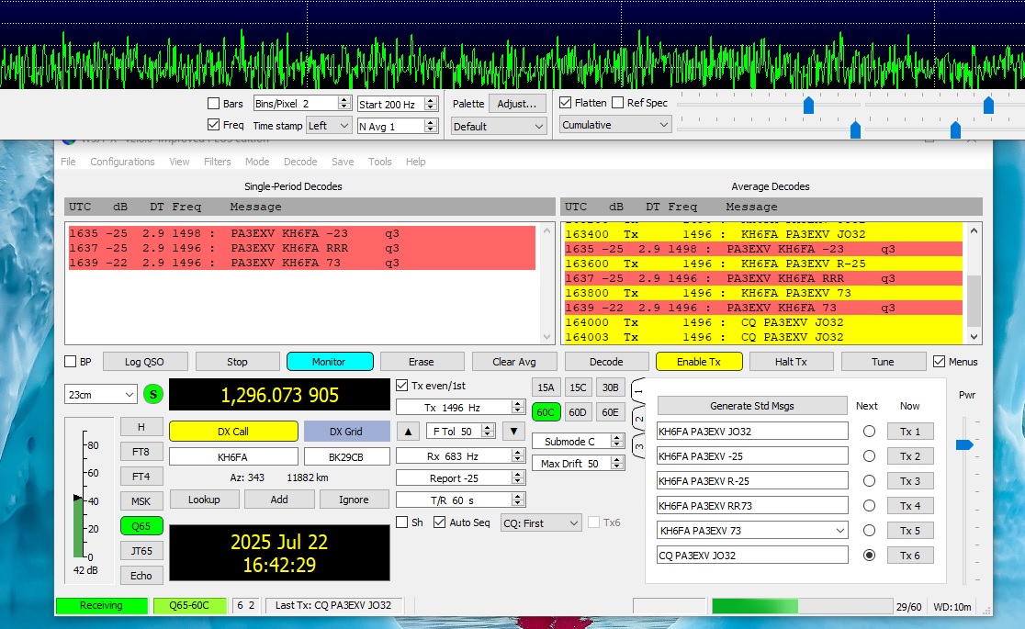Open vertical tab 3 of message panel
Viewport: 1025px width, 629px height.
[x=638, y=447]
